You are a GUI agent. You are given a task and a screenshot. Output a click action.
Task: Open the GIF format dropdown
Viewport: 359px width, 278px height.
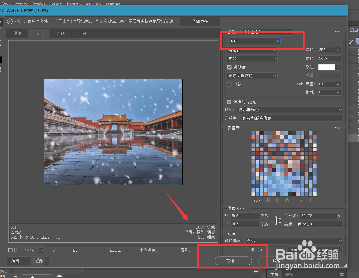[255, 41]
